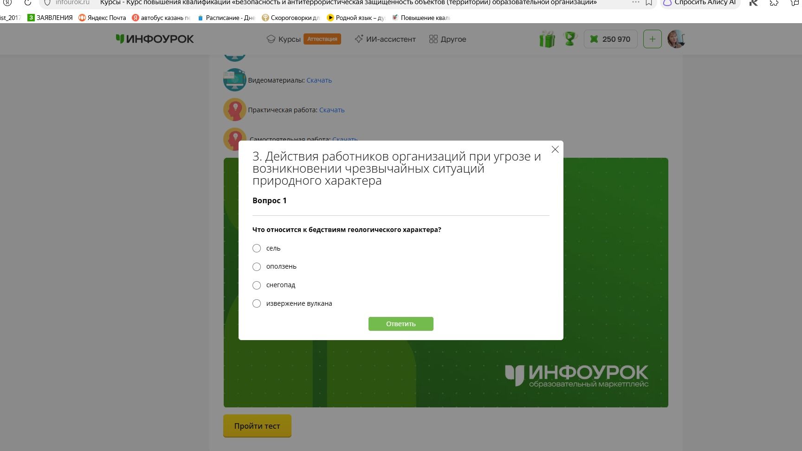The height and width of the screenshot is (451, 802).
Task: Click the Аттестация badge
Action: (322, 39)
